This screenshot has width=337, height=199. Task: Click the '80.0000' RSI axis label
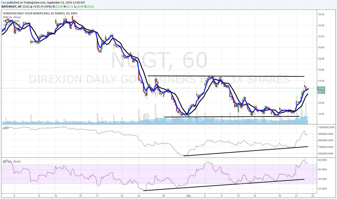323,160
